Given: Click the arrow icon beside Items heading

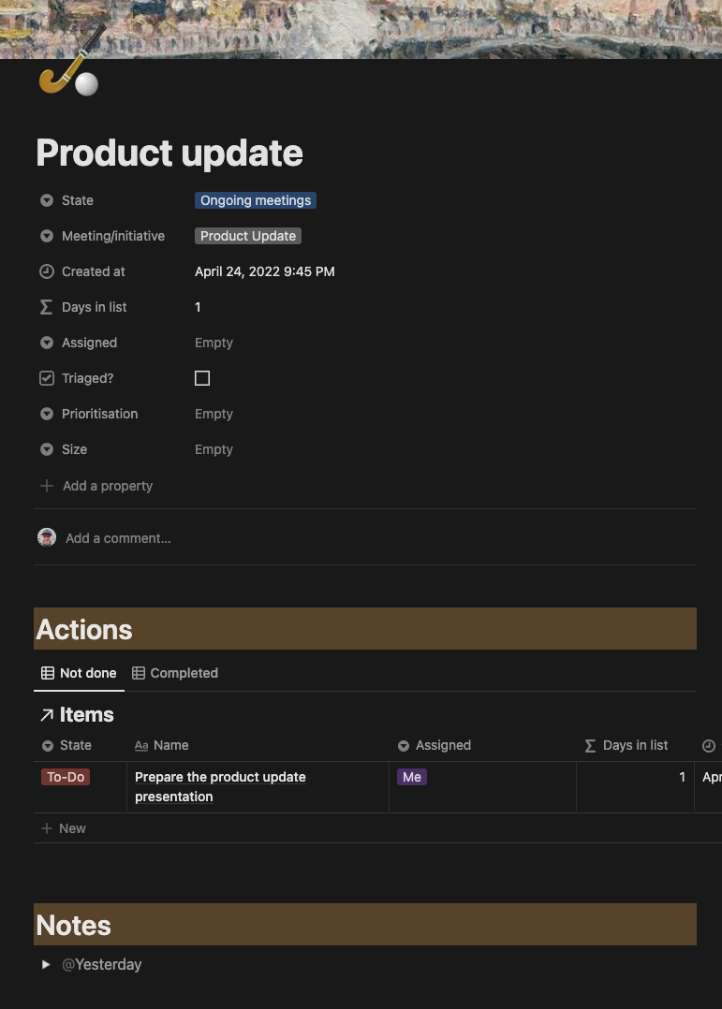Looking at the screenshot, I should 47,715.
